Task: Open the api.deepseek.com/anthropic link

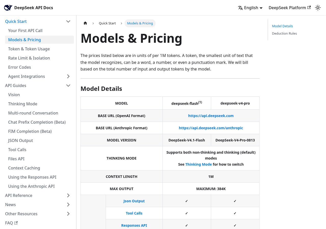Action: click(x=211, y=128)
